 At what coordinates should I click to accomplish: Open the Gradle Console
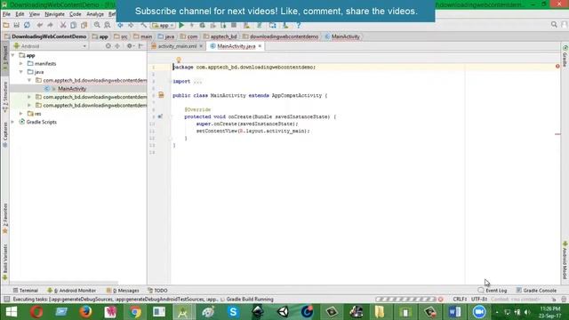click(536, 291)
